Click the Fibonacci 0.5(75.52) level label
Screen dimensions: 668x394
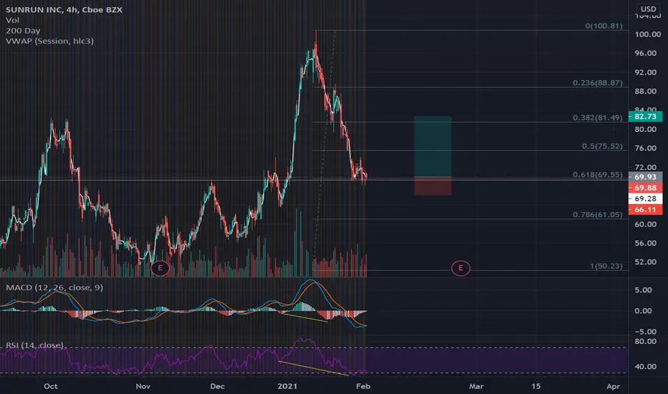pos(602,146)
